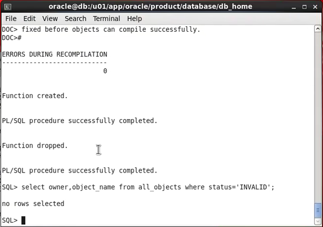Open the View menu

click(50, 18)
